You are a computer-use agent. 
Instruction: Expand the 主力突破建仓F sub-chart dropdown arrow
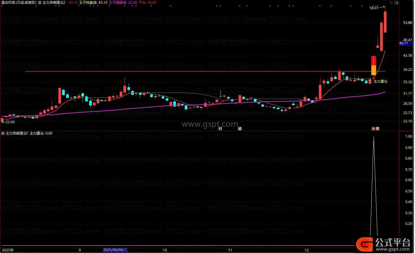[x=3, y=133]
